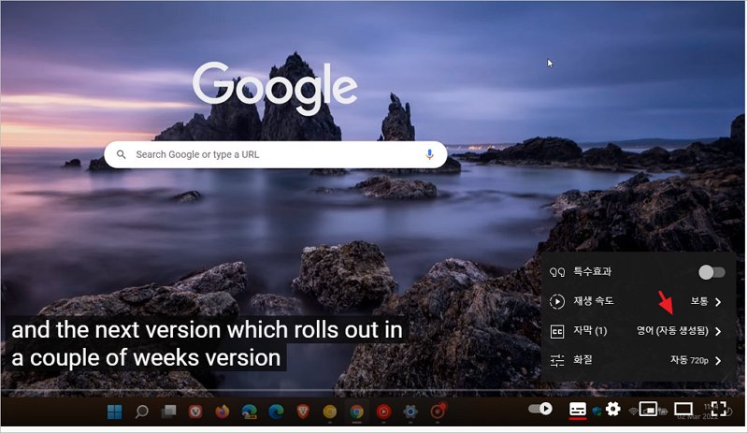
Task: Enable theater mode view
Action: (x=683, y=410)
